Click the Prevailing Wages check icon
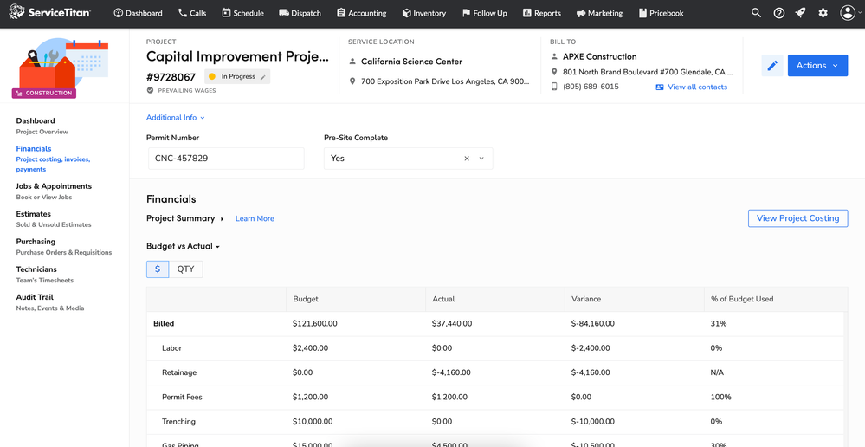Screen dimensions: 865x447 pyautogui.click(x=150, y=90)
